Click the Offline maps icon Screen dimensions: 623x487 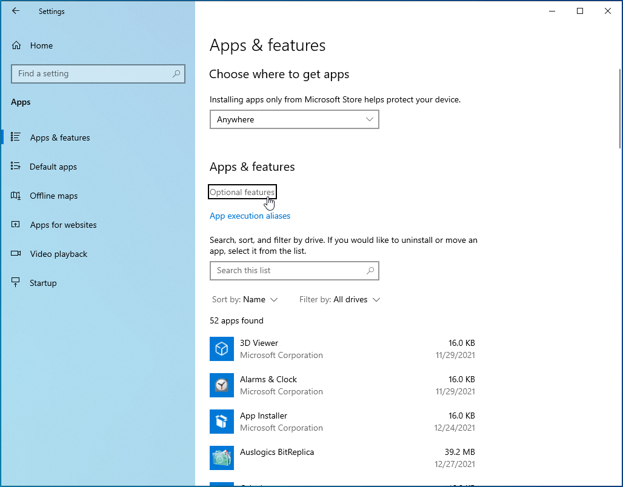pyautogui.click(x=16, y=196)
